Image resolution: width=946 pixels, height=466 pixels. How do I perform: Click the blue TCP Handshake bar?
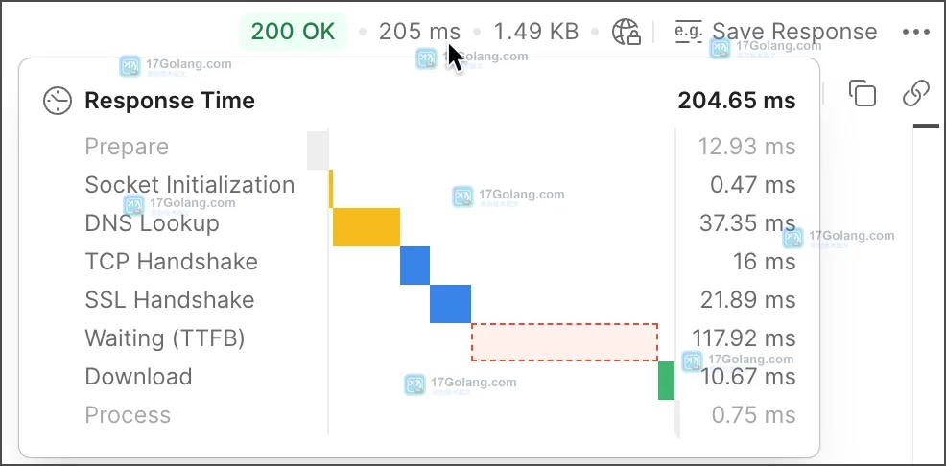pyautogui.click(x=415, y=266)
